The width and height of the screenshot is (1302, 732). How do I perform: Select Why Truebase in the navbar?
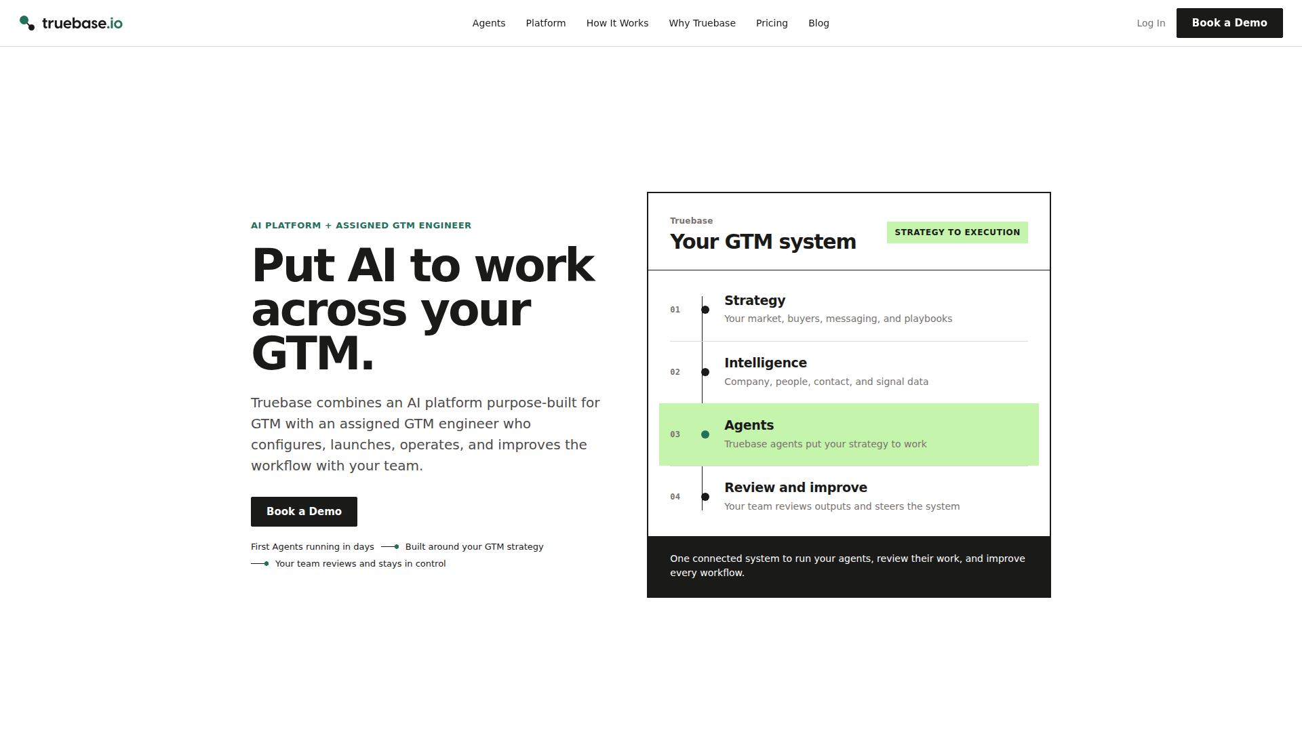[x=703, y=23]
